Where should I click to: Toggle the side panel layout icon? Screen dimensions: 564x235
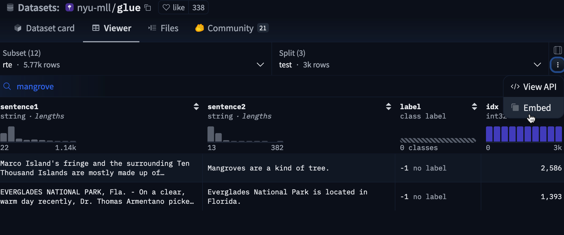tap(558, 50)
